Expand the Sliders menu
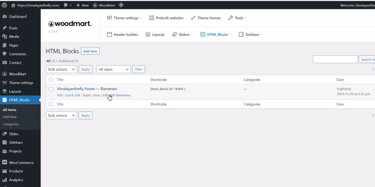375x187 pixels. [x=183, y=34]
